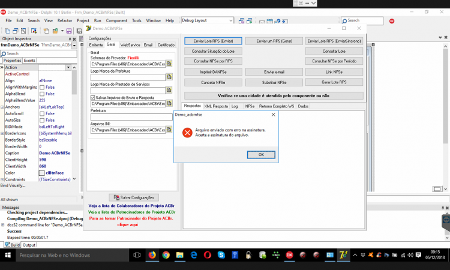Toggle AutoSize False checkbox
Screen dimensions: 450x270
(x=42, y=120)
